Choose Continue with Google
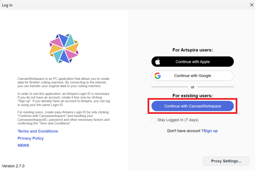 pyautogui.click(x=193, y=76)
